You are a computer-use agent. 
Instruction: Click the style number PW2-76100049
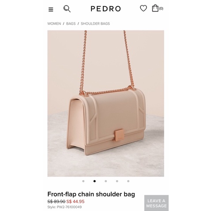(x=64, y=207)
